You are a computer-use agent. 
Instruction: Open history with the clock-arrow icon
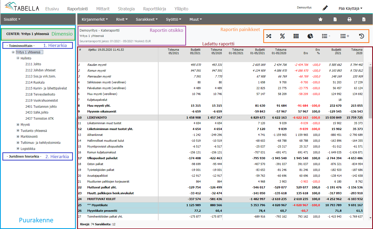click(361, 36)
